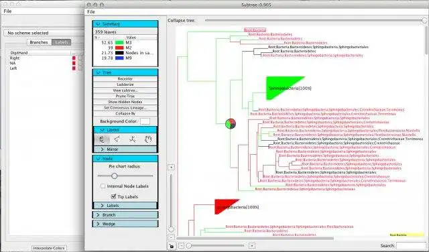Image resolution: width=429 pixels, height=252 pixels.
Task: Click the lock icon below the tree
Action: (x=172, y=246)
